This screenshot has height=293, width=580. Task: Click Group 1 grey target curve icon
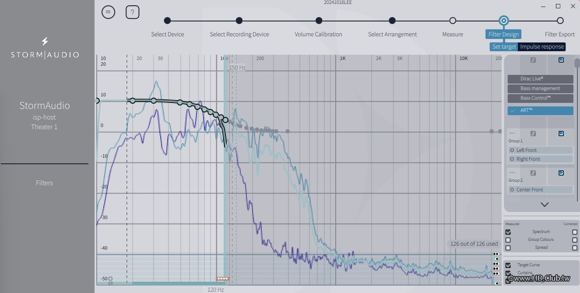click(x=533, y=134)
